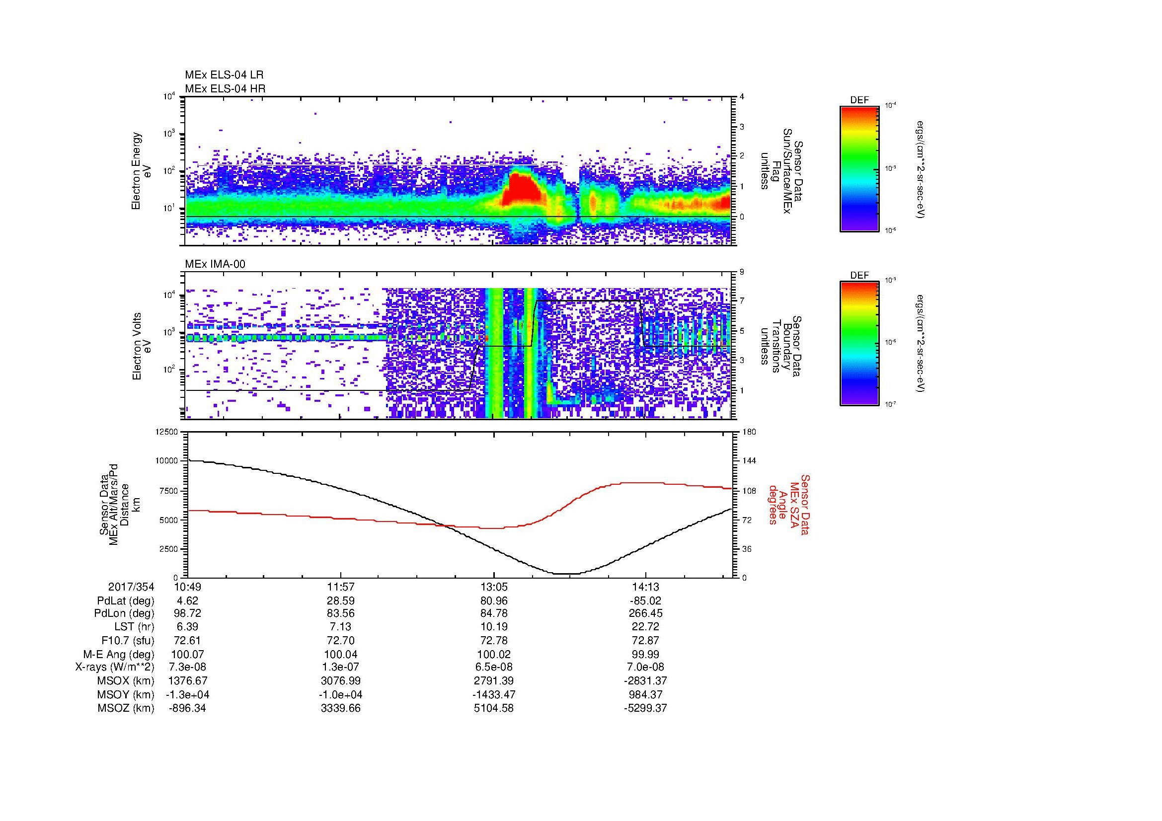This screenshot has height=821, width=1162.
Task: Click the MSOZ value 5104.58
Action: point(493,708)
